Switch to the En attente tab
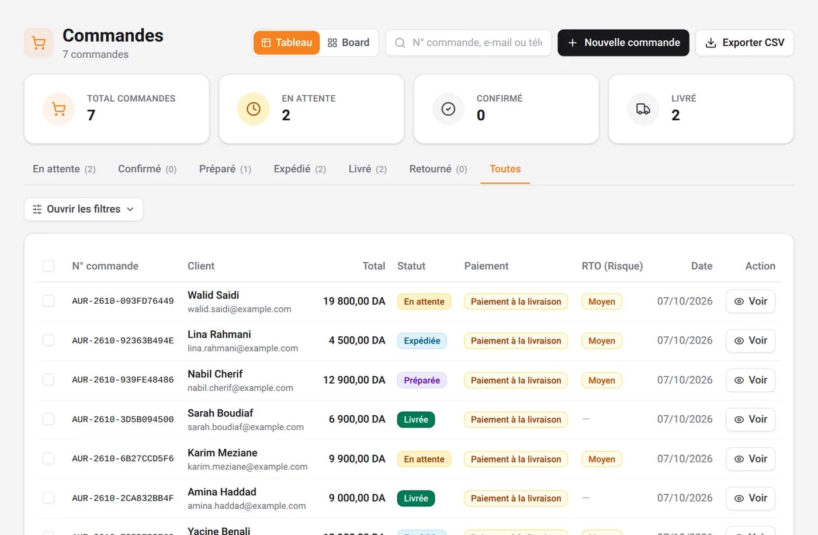The width and height of the screenshot is (818, 535). click(64, 169)
